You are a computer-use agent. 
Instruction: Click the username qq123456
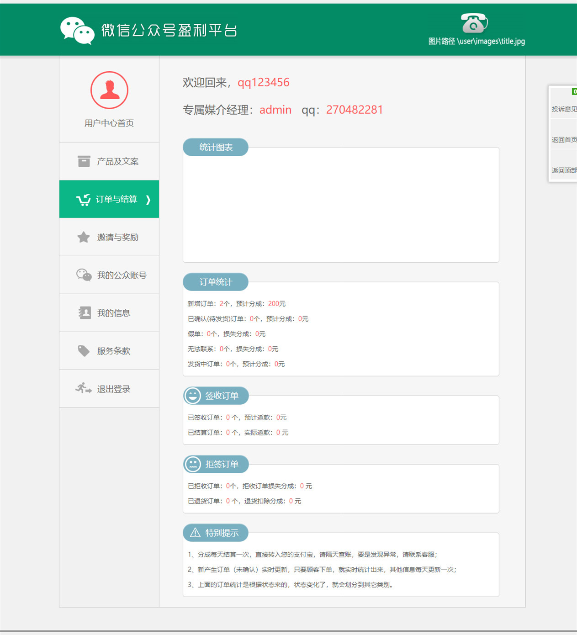click(x=263, y=82)
